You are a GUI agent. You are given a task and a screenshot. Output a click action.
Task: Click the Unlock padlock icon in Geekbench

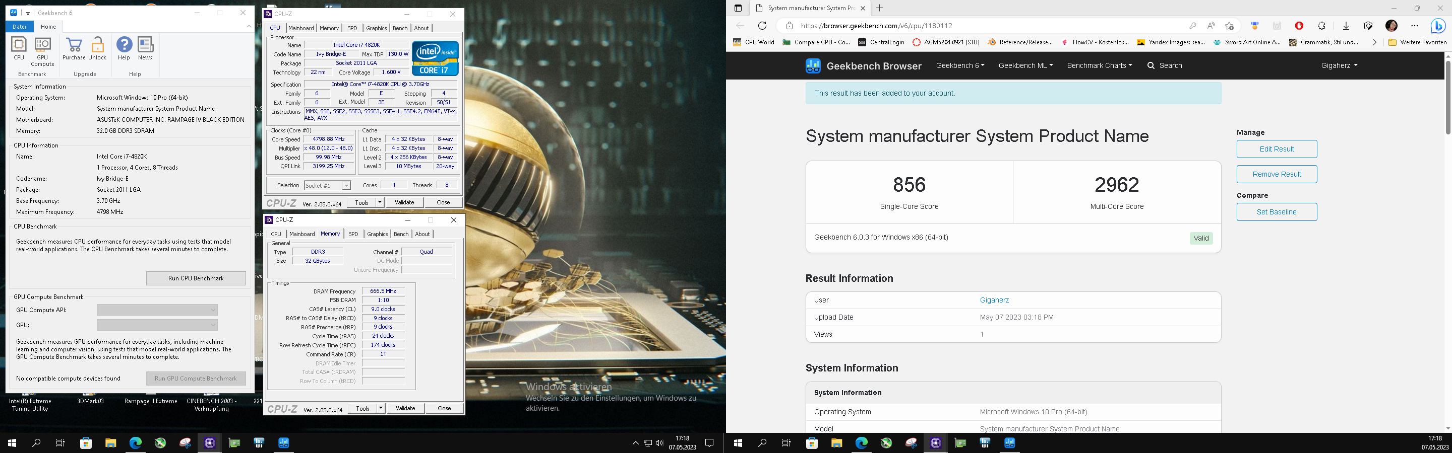(x=97, y=48)
